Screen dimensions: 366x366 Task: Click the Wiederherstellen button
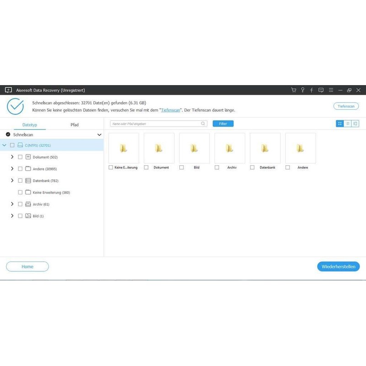coord(339,266)
